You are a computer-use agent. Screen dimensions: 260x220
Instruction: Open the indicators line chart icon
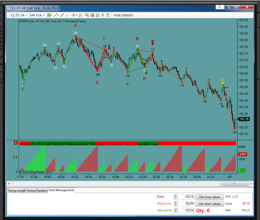click(x=98, y=15)
